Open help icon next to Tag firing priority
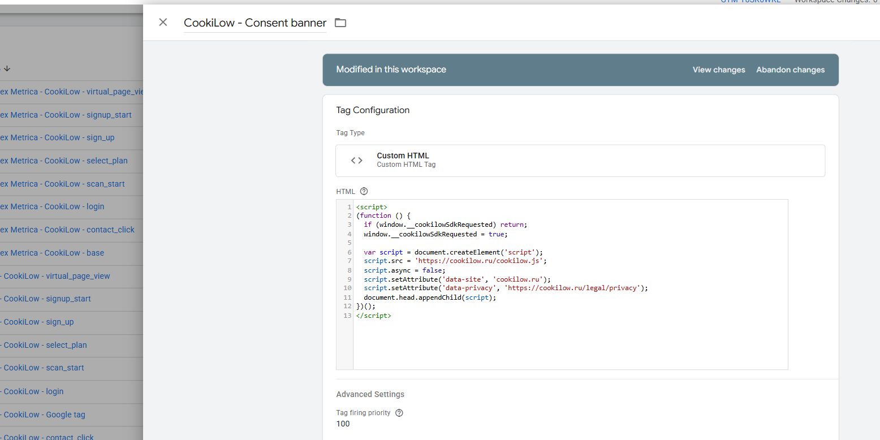 click(x=399, y=413)
